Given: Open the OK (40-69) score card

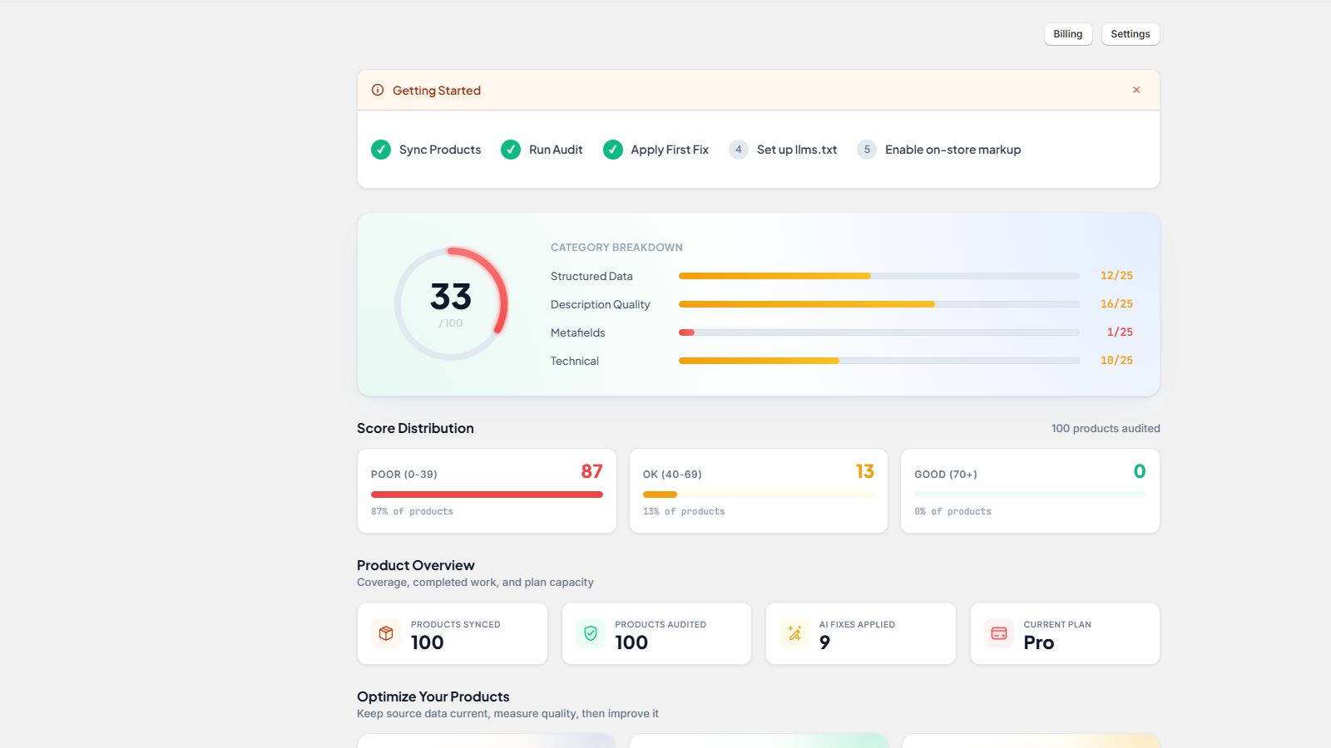Looking at the screenshot, I should 759,491.
